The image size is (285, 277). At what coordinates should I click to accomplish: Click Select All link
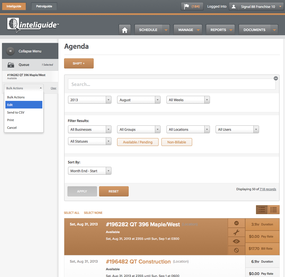click(x=72, y=213)
